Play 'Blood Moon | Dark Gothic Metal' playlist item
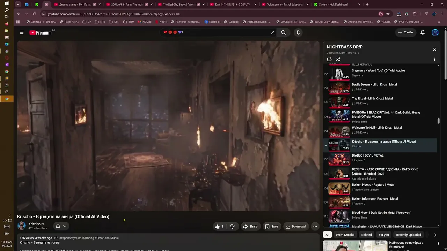 pyautogui.click(x=380, y=216)
